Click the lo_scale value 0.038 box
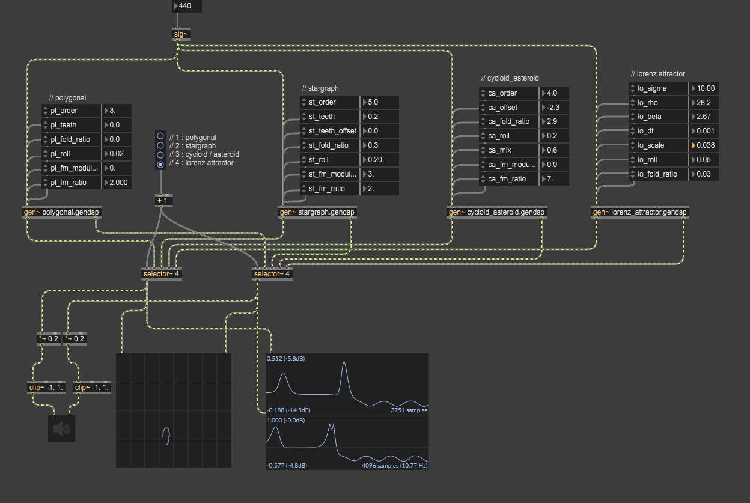Screen dimensions: 750x503 [704, 145]
